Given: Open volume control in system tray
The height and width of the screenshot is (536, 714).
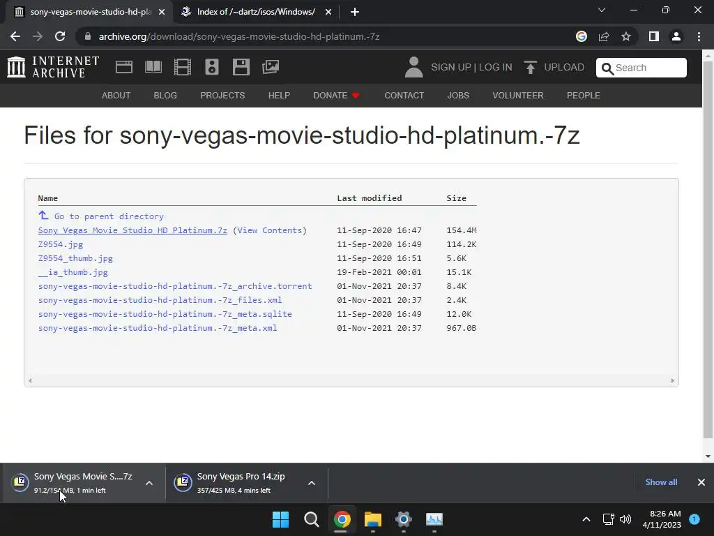Looking at the screenshot, I should click(625, 519).
